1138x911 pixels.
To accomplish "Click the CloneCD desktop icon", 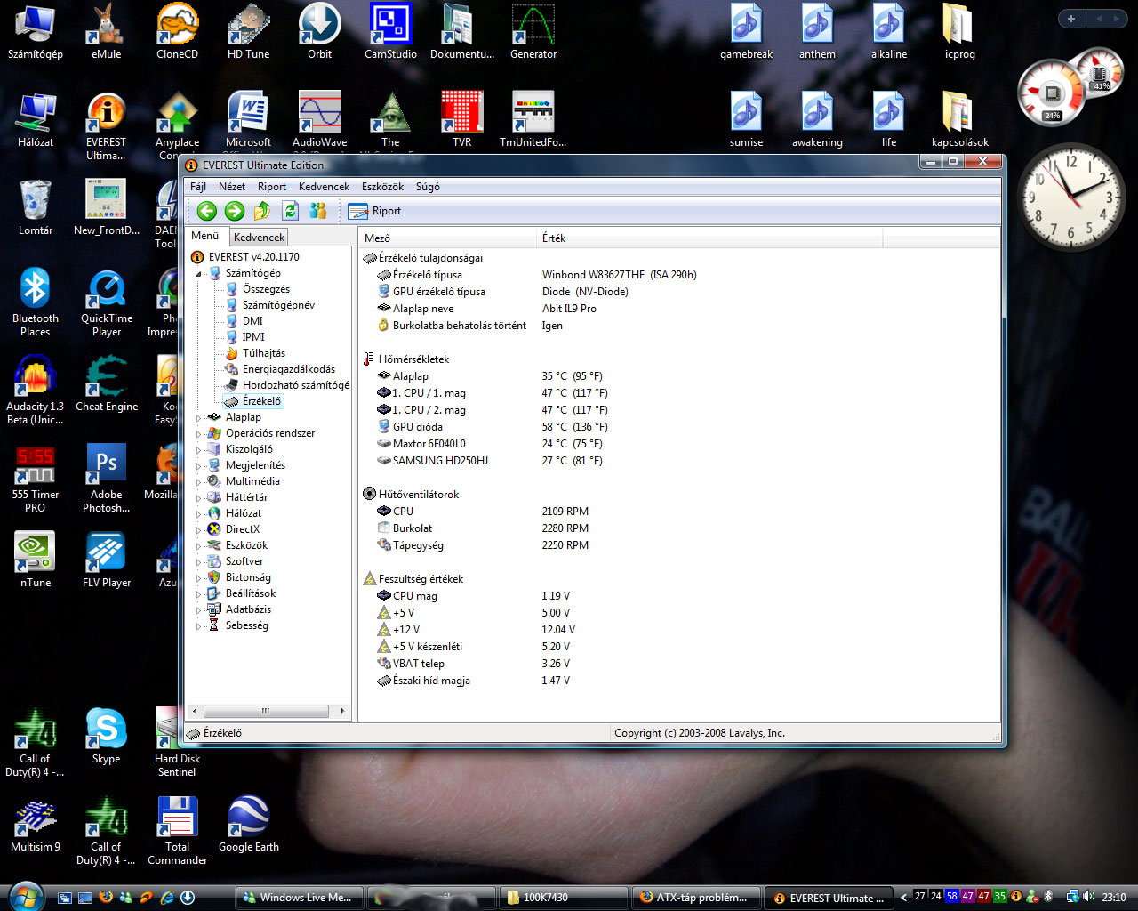I will coord(178,32).
